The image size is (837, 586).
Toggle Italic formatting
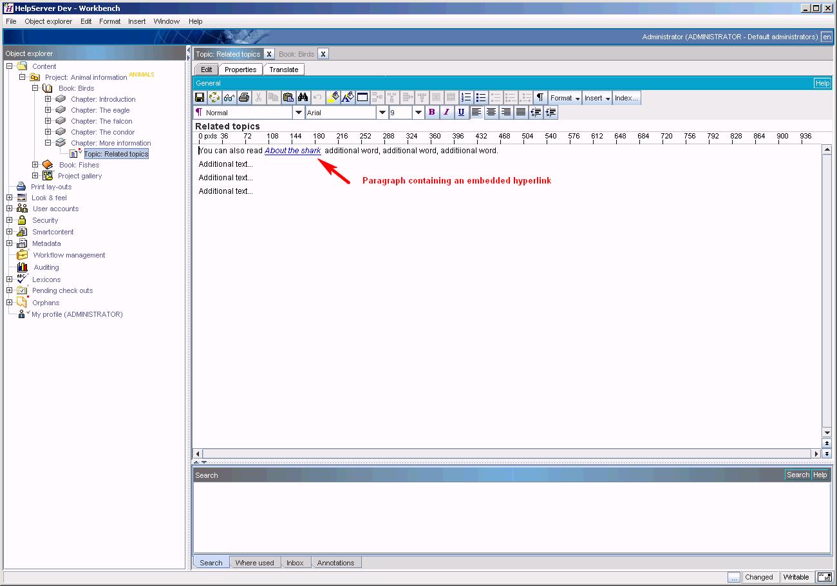click(x=447, y=112)
